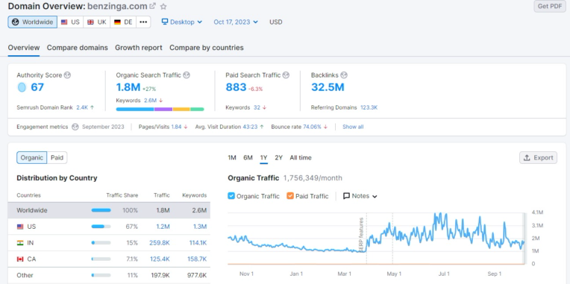The width and height of the screenshot is (570, 284).
Task: Switch to the Overview tab
Action: click(x=24, y=48)
